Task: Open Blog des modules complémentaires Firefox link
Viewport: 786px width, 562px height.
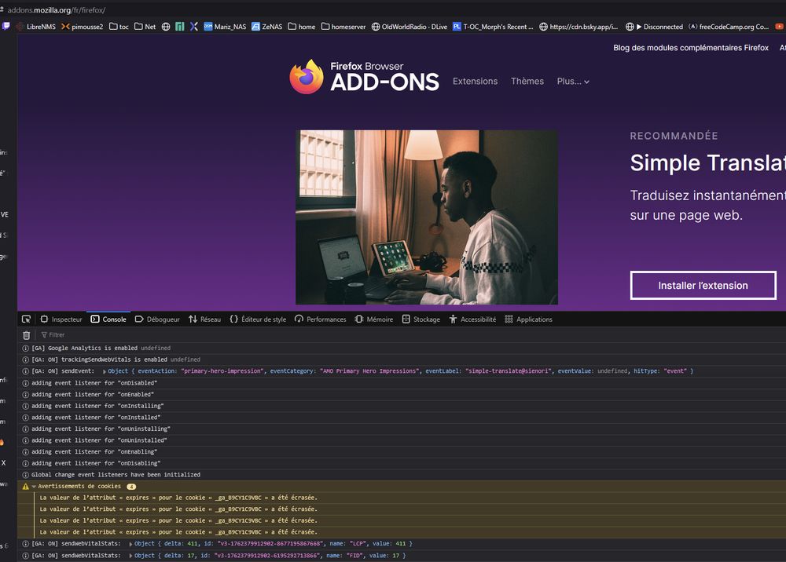Action: 691,48
